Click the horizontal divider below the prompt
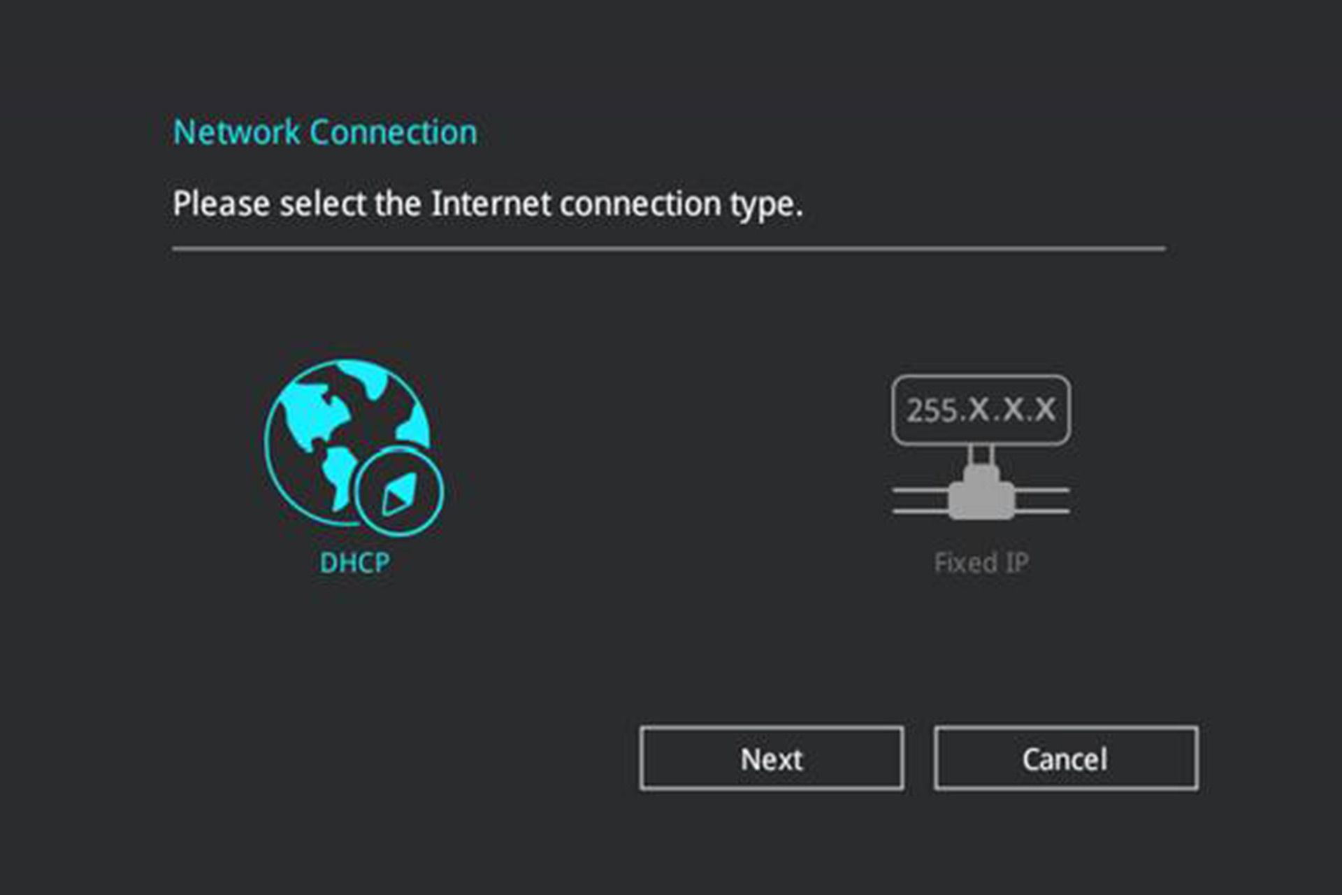Image resolution: width=1342 pixels, height=895 pixels. click(668, 248)
